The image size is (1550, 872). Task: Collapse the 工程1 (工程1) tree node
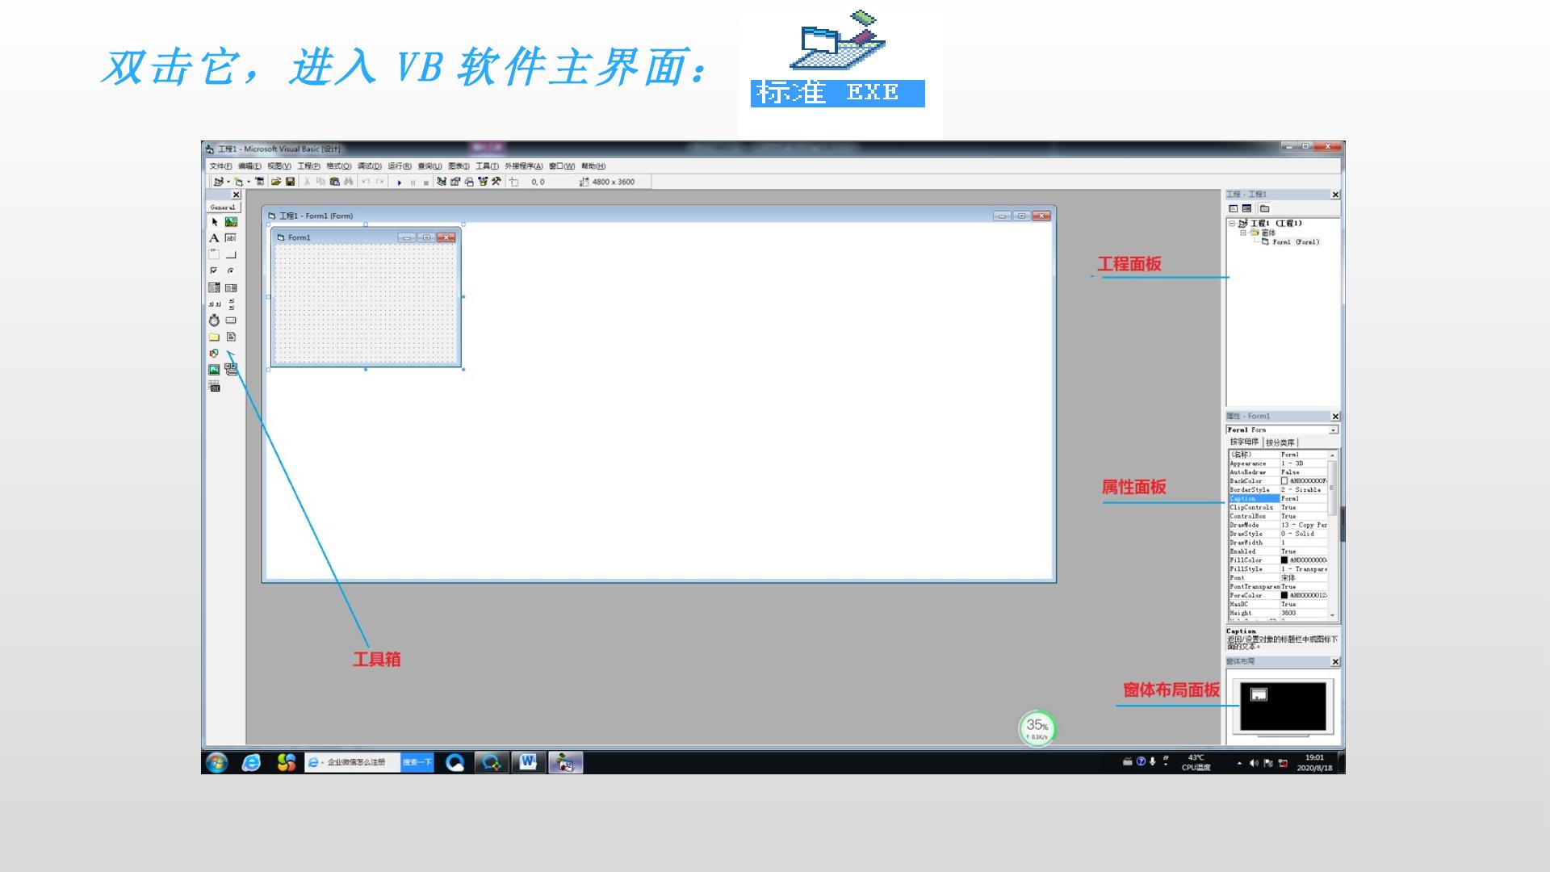[x=1232, y=224]
